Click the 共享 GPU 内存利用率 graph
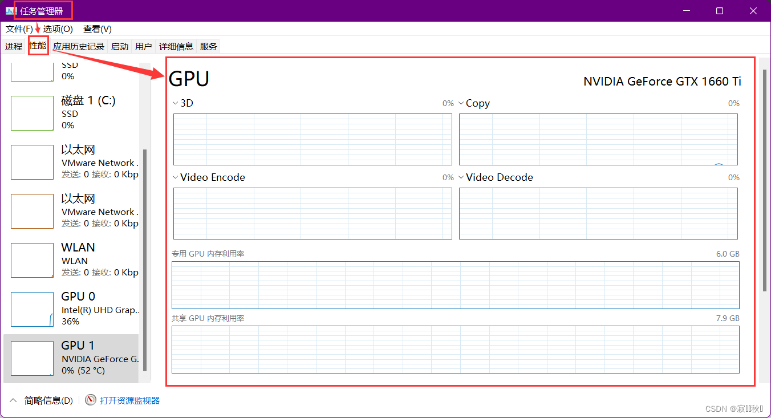 [x=456, y=350]
